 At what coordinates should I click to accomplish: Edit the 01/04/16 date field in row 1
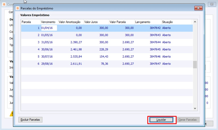(x=49, y=28)
